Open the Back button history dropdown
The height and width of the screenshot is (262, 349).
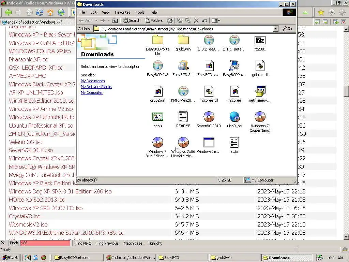[96, 21]
